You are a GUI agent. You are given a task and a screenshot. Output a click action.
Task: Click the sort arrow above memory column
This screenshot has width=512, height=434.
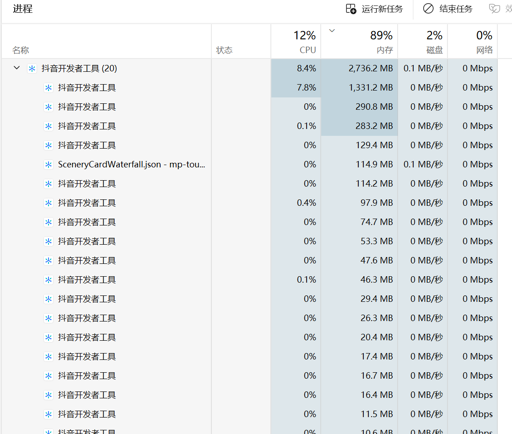click(332, 31)
